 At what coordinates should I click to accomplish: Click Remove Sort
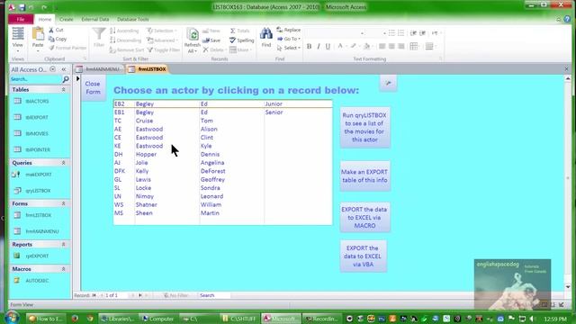click(127, 50)
